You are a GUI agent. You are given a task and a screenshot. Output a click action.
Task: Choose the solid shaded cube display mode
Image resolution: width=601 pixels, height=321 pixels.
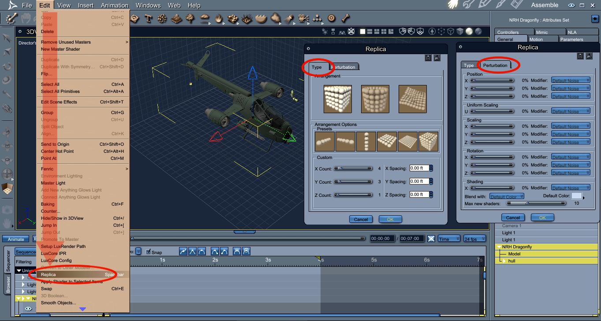460,31
